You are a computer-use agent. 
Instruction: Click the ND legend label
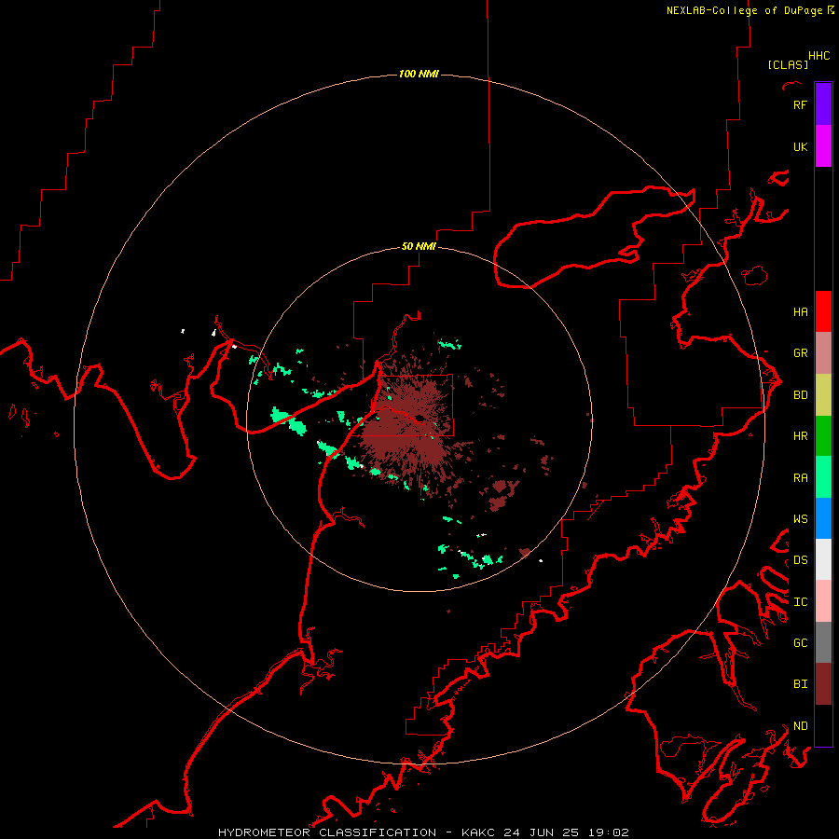coord(800,726)
